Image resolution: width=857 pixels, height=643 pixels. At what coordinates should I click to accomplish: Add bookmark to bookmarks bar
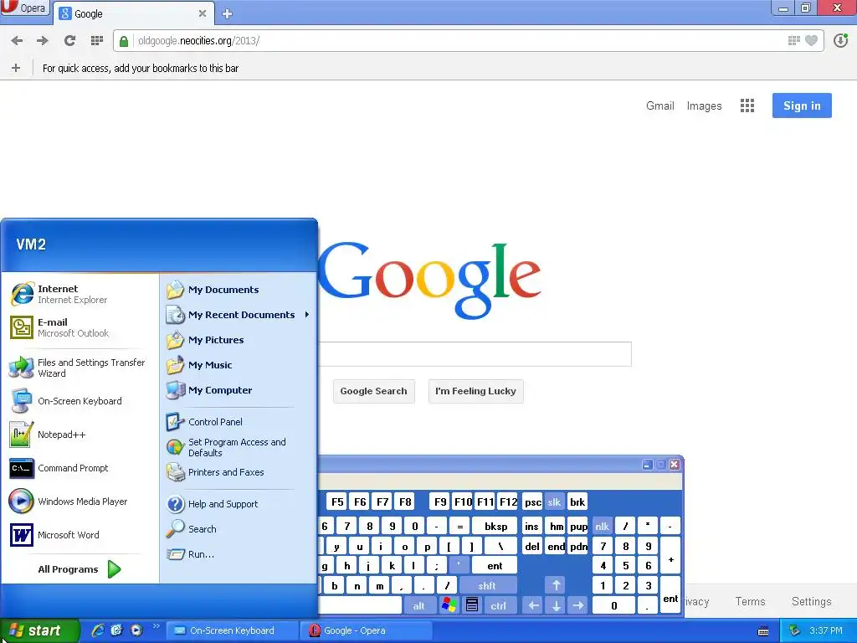(x=16, y=68)
